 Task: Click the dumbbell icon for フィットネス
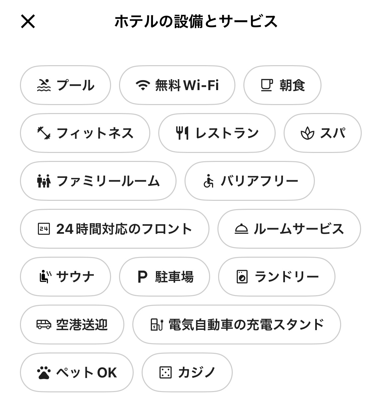[44, 133]
